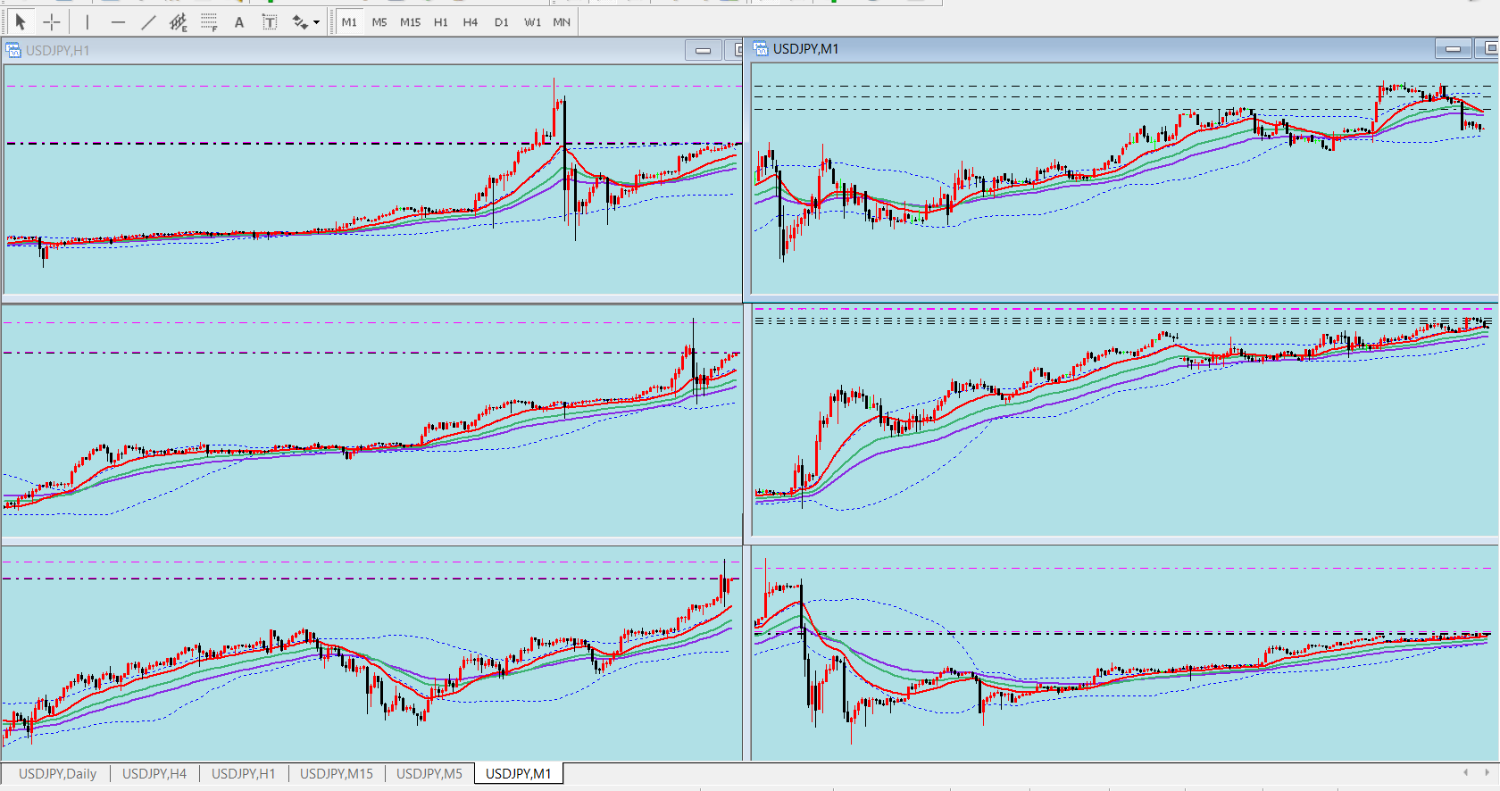This screenshot has height=791, width=1500.
Task: Activate the crosshair tool
Action: (x=52, y=22)
